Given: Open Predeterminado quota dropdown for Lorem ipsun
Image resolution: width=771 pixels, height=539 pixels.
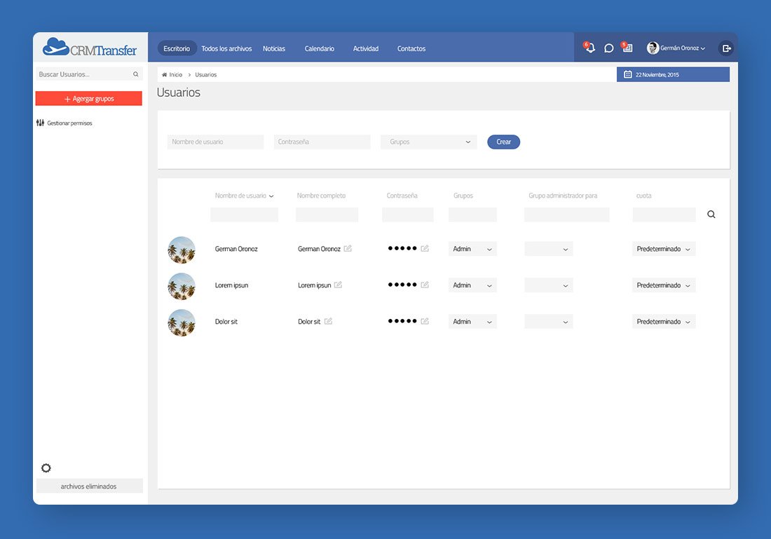Looking at the screenshot, I should tap(664, 285).
